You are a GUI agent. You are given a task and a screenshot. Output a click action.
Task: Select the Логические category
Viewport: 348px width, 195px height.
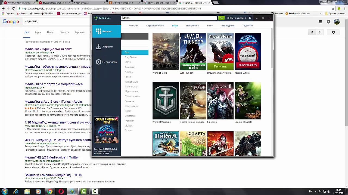(x=131, y=87)
